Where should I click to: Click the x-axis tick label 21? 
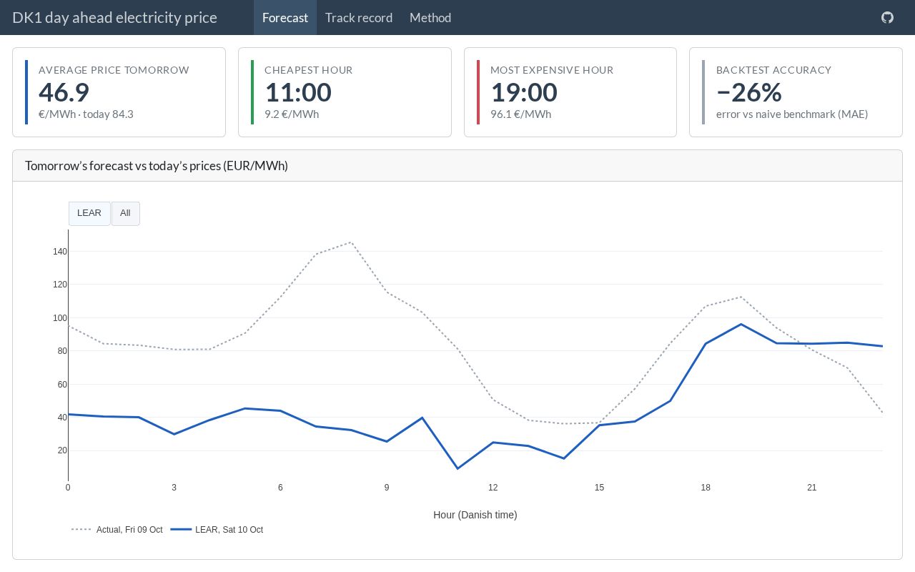tap(812, 488)
